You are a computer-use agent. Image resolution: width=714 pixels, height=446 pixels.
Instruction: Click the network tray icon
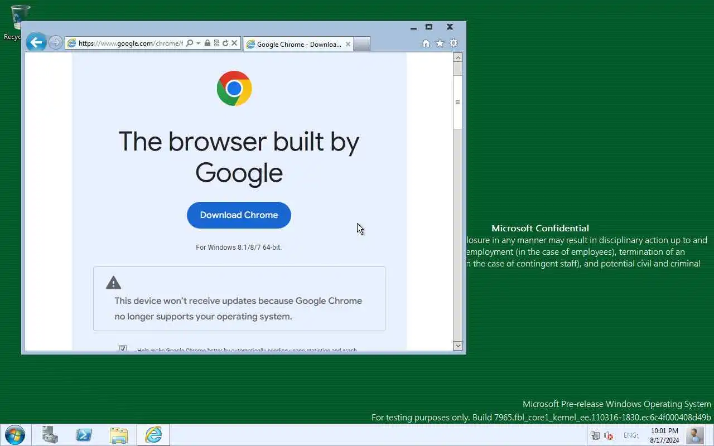595,436
